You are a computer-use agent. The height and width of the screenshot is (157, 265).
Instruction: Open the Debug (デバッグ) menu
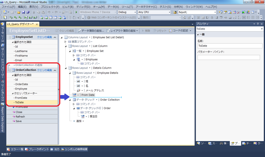83,7
